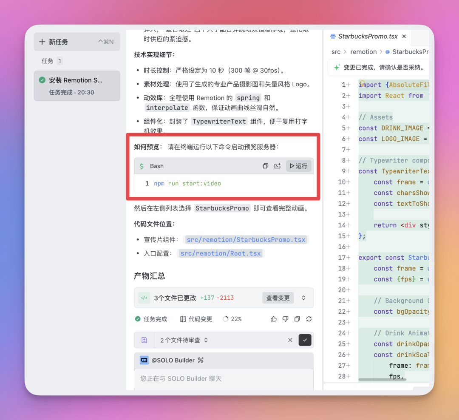This screenshot has width=459, height=420.
Task: Click the 查看变更 button
Action: tap(278, 298)
